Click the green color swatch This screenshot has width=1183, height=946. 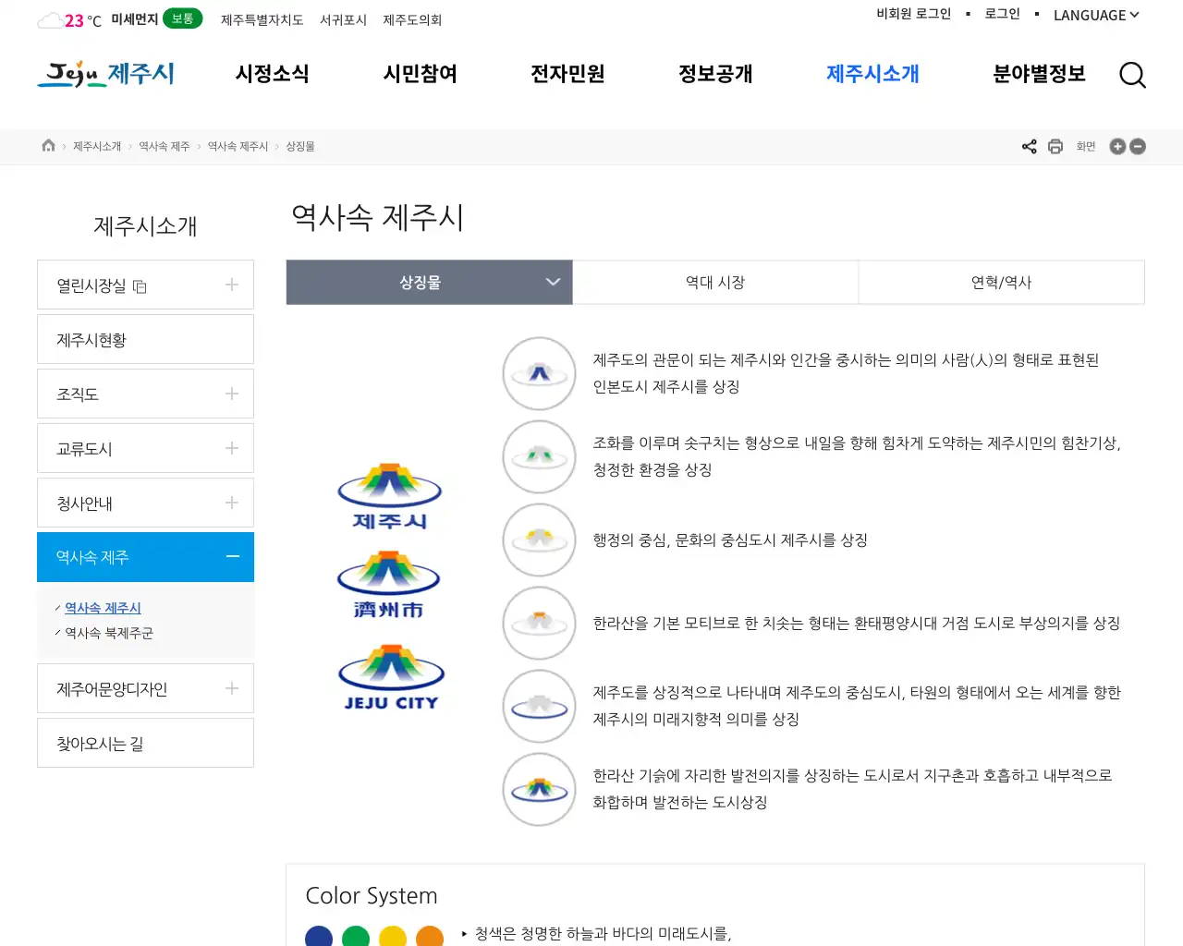point(356,936)
